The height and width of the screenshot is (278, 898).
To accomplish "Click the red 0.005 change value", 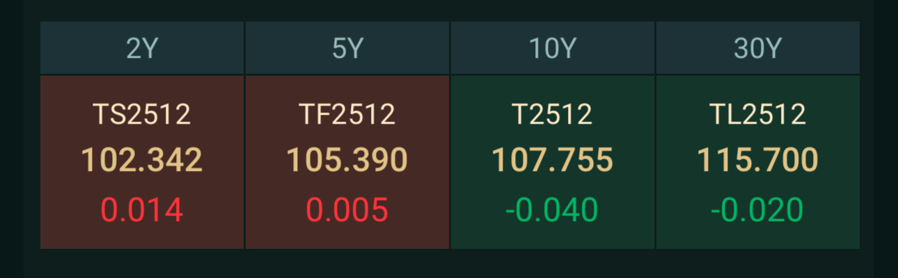I will click(347, 210).
